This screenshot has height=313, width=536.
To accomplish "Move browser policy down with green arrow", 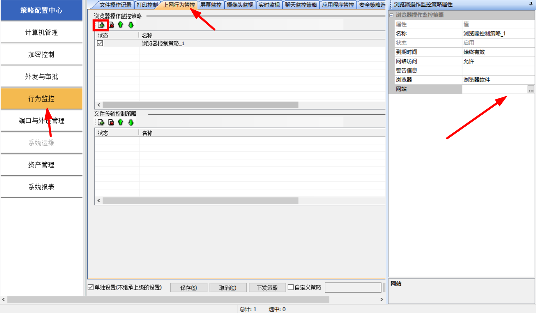I will 131,25.
